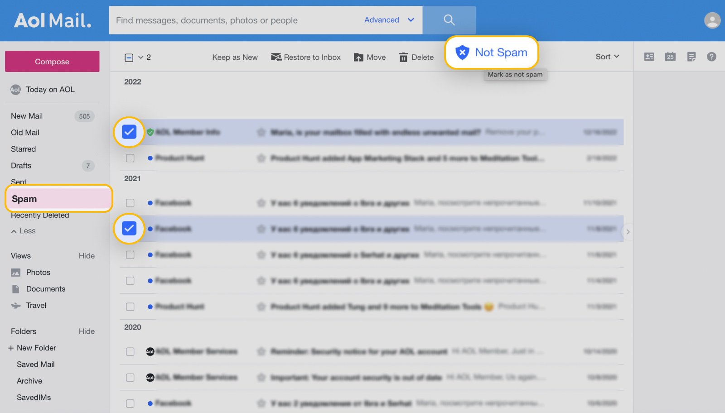Click the Compose button
The width and height of the screenshot is (725, 413).
[52, 61]
